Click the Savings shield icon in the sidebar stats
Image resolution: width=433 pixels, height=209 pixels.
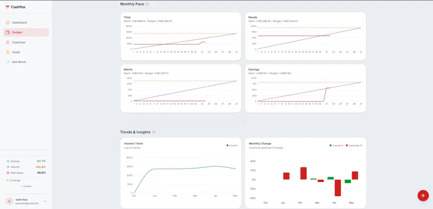pyautogui.click(x=8, y=161)
